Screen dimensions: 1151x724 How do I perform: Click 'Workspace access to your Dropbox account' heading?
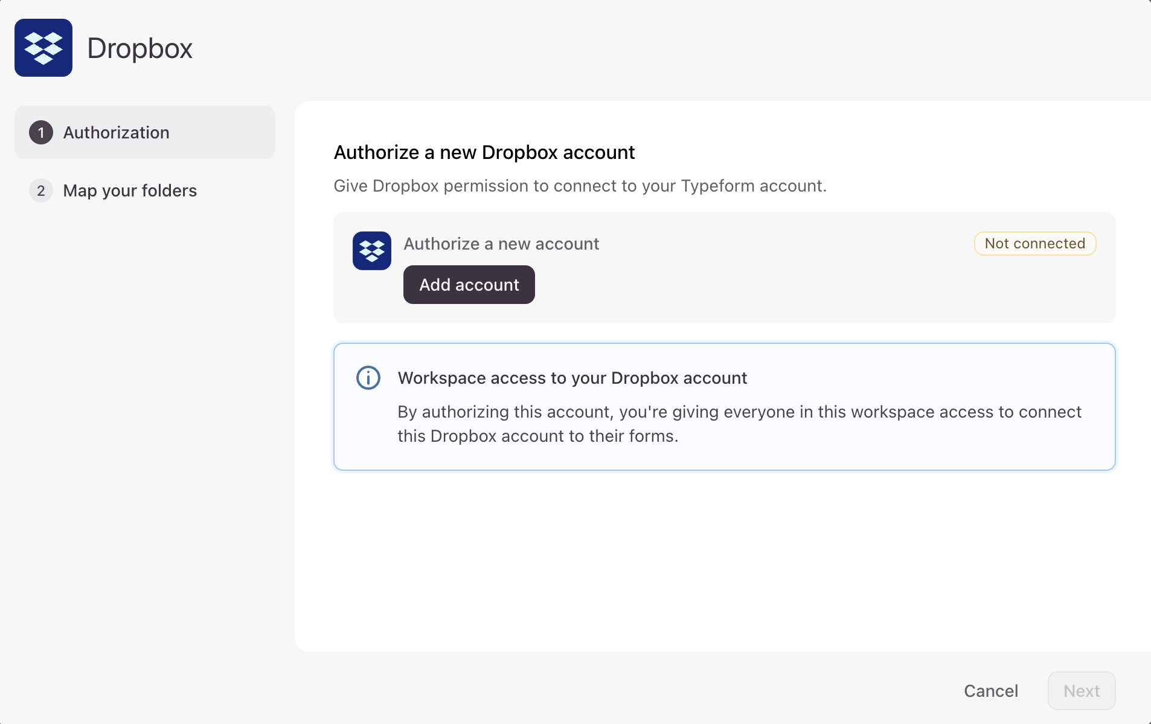pyautogui.click(x=572, y=378)
